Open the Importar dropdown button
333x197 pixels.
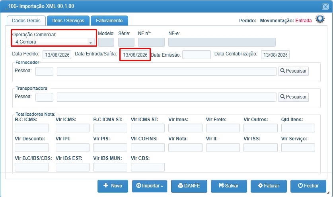[150, 186]
